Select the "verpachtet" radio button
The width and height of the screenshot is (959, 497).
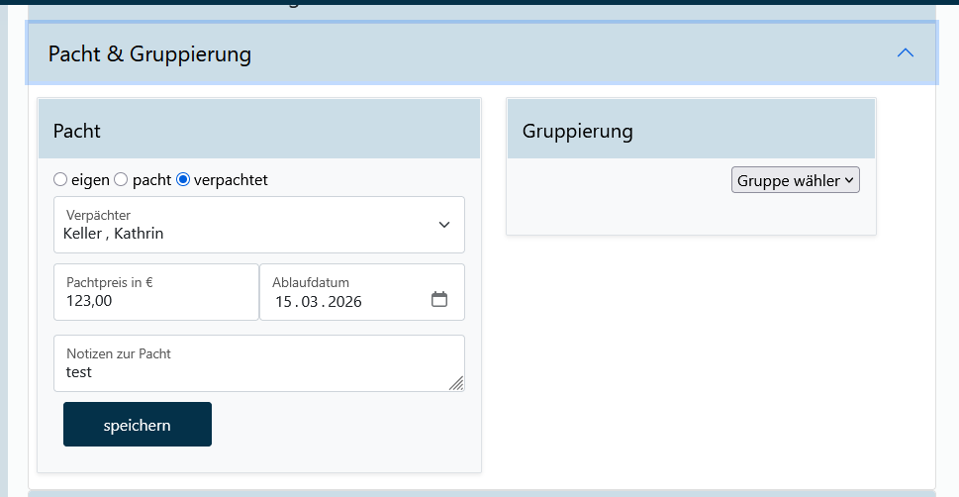click(183, 179)
